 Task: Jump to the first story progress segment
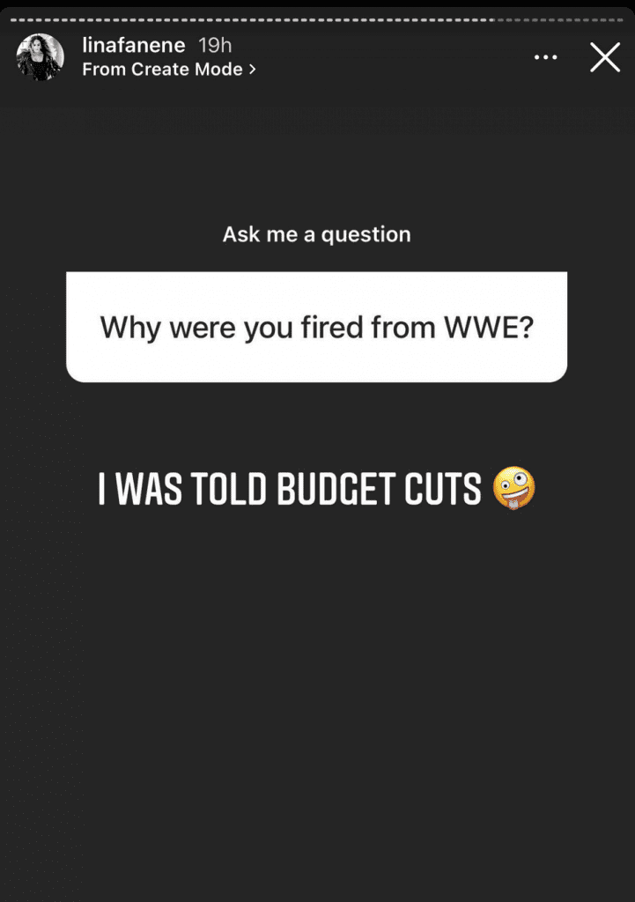point(12,20)
